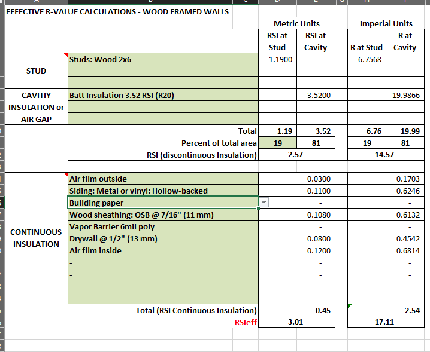Viewport: 430px width, 352px height.
Task: Click the imperial total 6.76 cell
Action: (367, 131)
